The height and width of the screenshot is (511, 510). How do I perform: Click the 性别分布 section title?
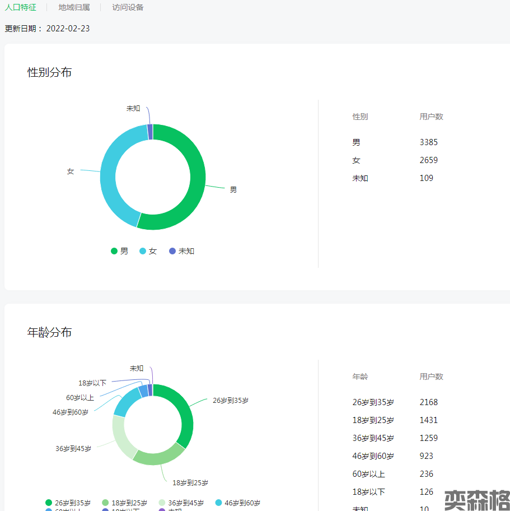(x=50, y=72)
